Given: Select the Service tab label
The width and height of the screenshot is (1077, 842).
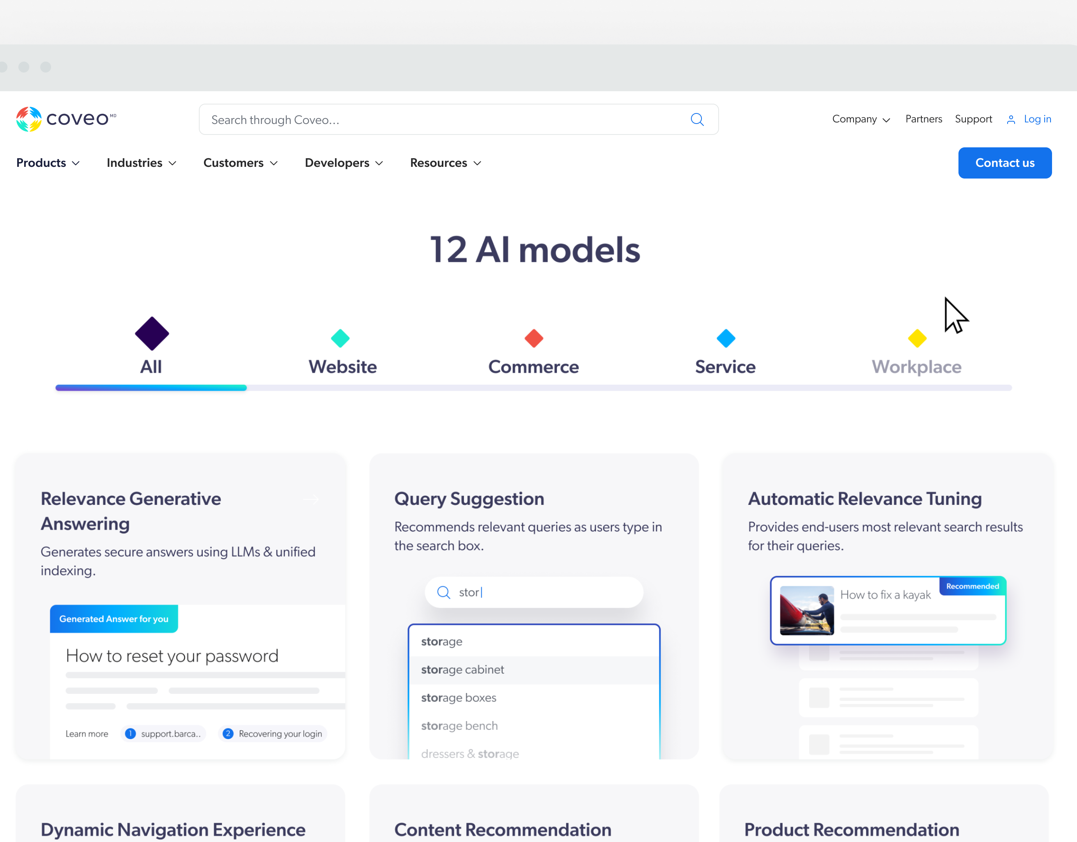Looking at the screenshot, I should [725, 367].
